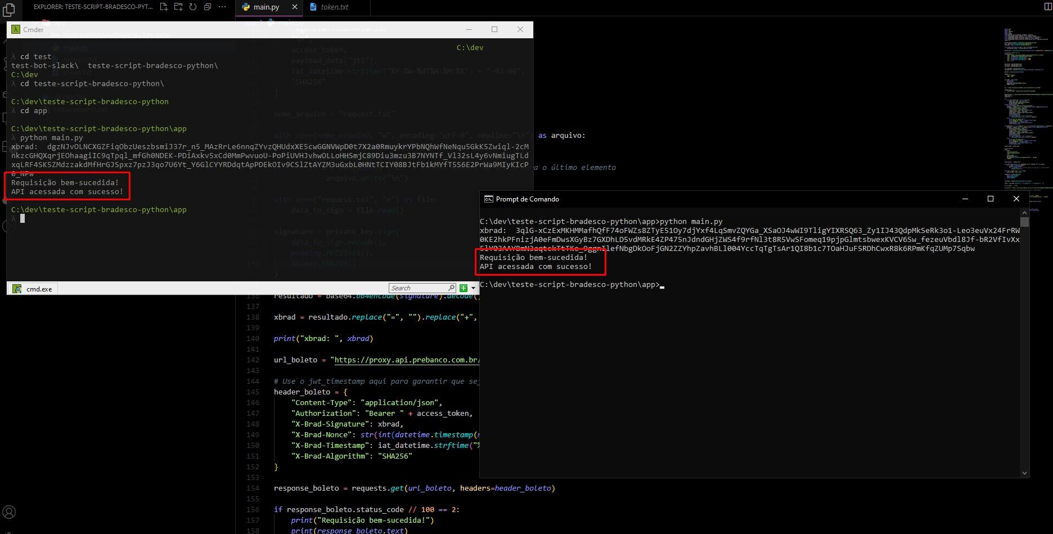Click the jwt_timestamp comment on line 144

coord(376,382)
